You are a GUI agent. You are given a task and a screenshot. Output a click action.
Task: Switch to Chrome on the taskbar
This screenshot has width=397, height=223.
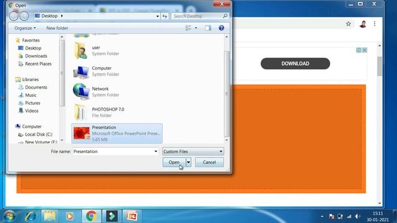(91, 216)
